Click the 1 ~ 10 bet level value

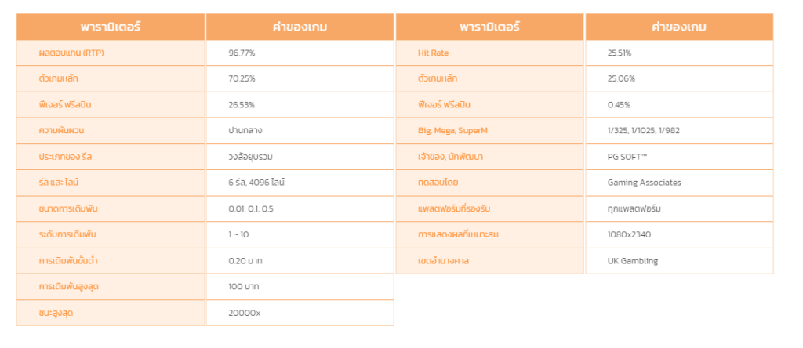click(238, 234)
